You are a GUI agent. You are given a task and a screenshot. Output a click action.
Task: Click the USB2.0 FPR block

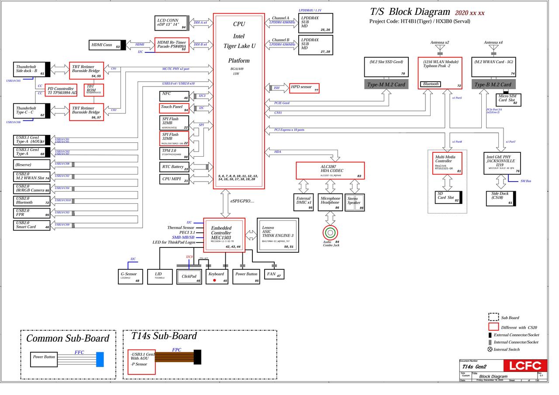(32, 213)
